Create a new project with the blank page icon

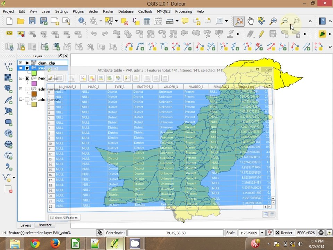(x=9, y=21)
